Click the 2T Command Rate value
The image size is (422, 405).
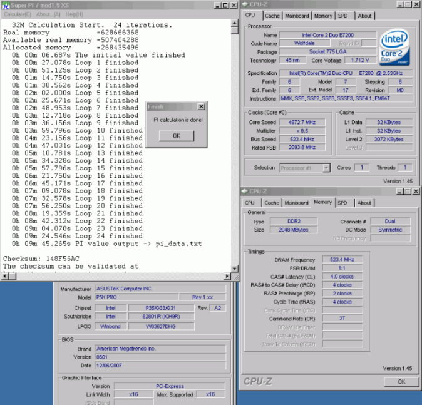point(342,319)
